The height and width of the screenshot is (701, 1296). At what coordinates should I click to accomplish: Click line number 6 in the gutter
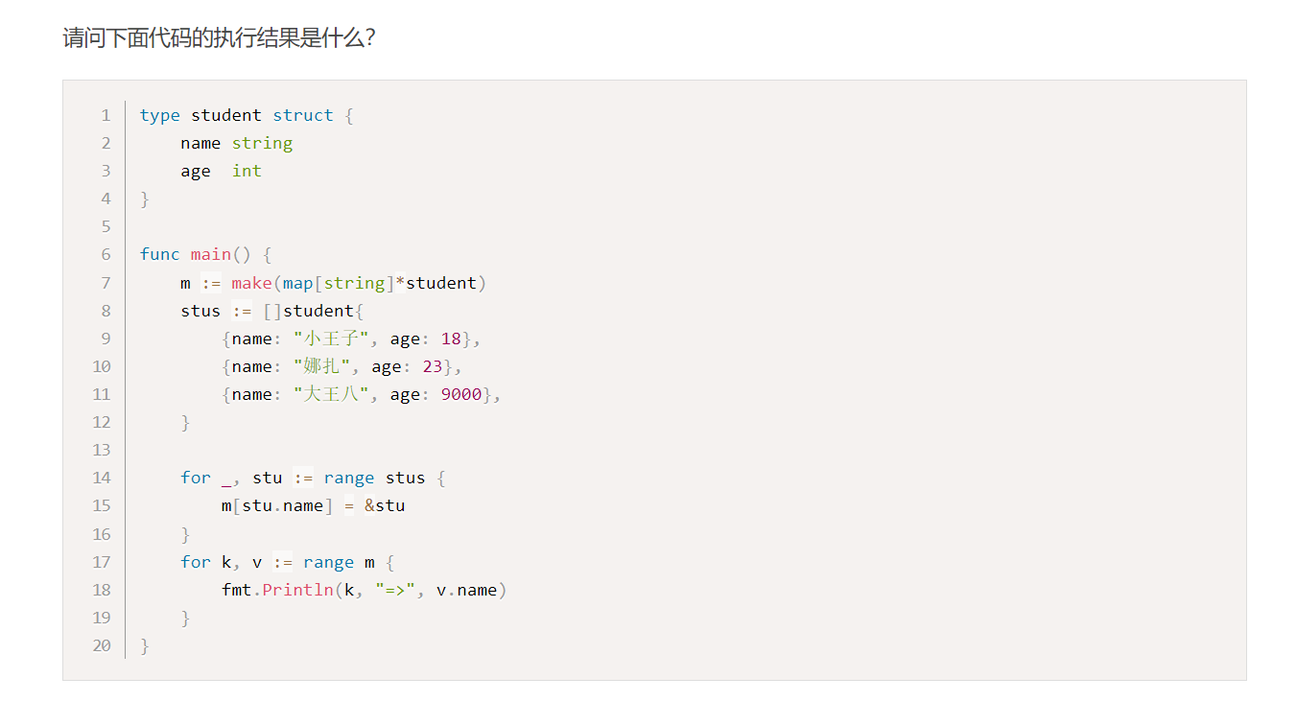point(106,254)
